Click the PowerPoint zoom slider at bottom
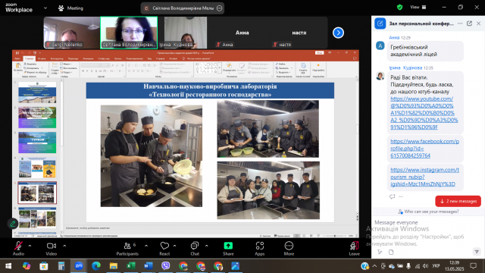485x273 pixels. pyautogui.click(x=335, y=236)
